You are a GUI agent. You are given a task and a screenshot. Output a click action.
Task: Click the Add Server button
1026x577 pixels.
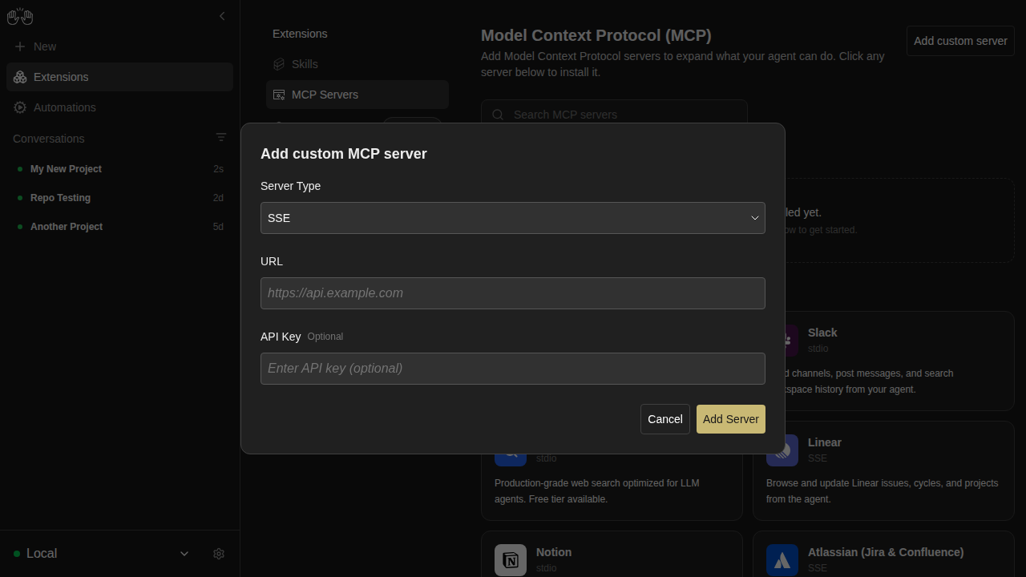click(x=731, y=419)
